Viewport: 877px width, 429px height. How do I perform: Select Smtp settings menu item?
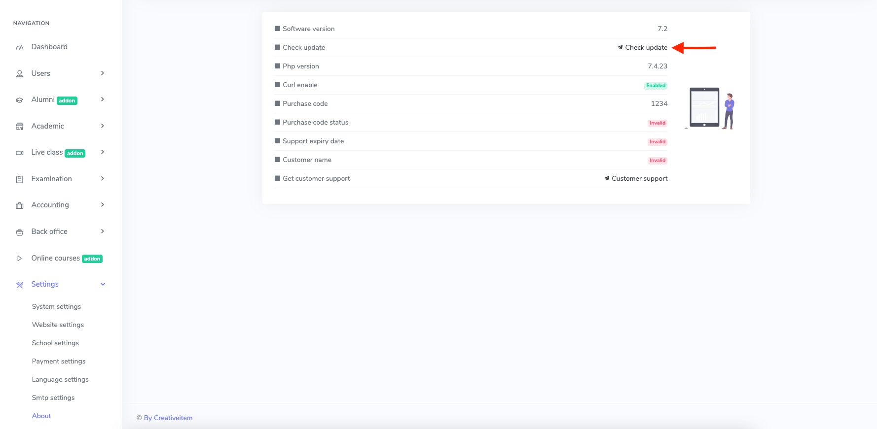(53, 397)
